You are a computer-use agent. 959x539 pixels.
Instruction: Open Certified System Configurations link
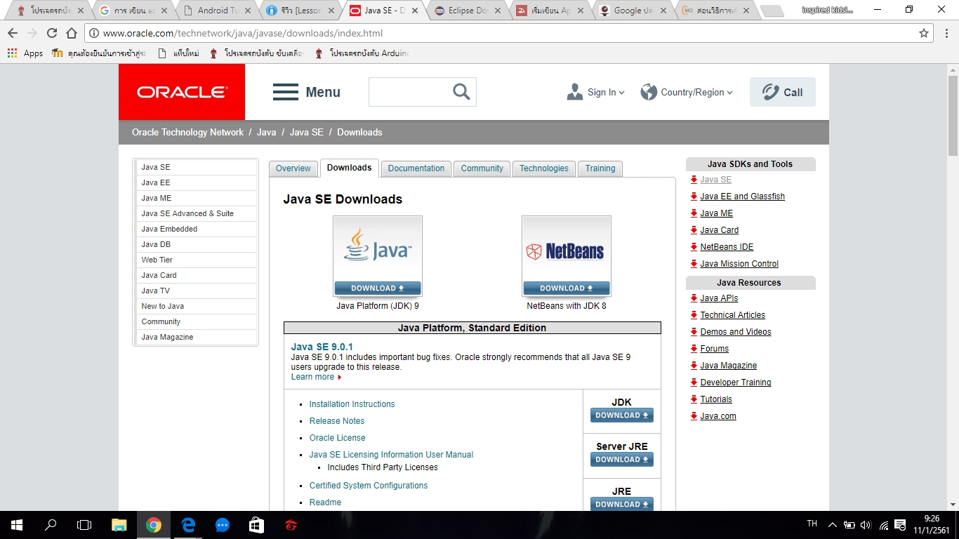(369, 486)
